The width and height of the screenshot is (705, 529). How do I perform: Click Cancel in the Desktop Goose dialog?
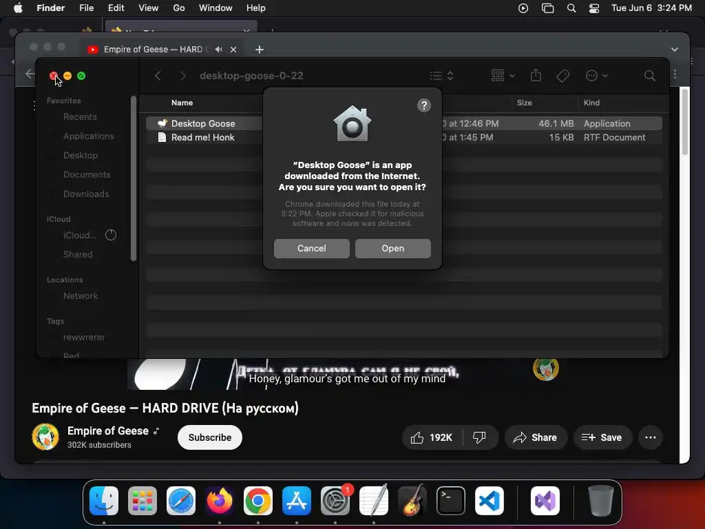312,248
